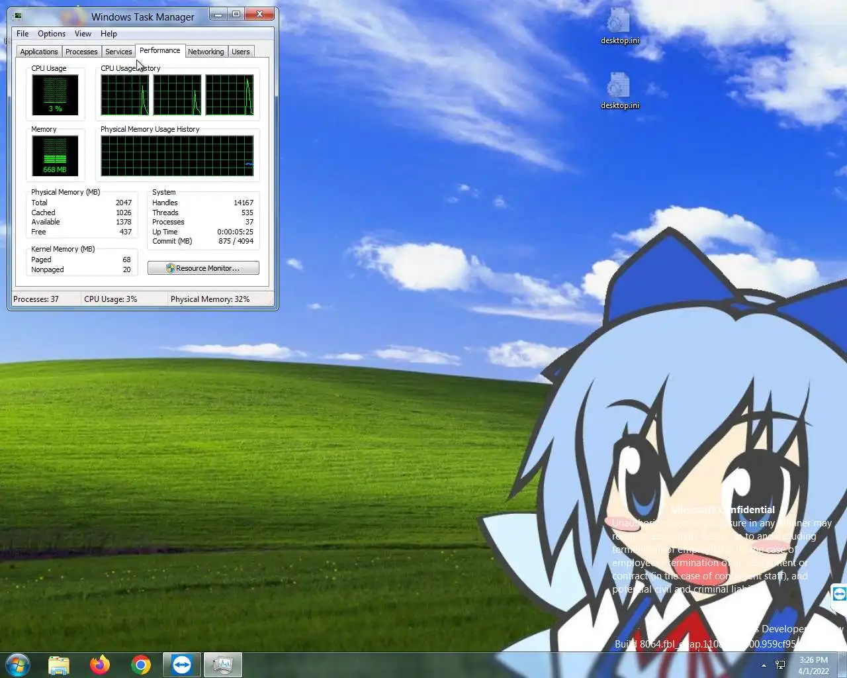Select Task Manager taskbar button
Viewport: 847px width, 678px height.
point(223,665)
